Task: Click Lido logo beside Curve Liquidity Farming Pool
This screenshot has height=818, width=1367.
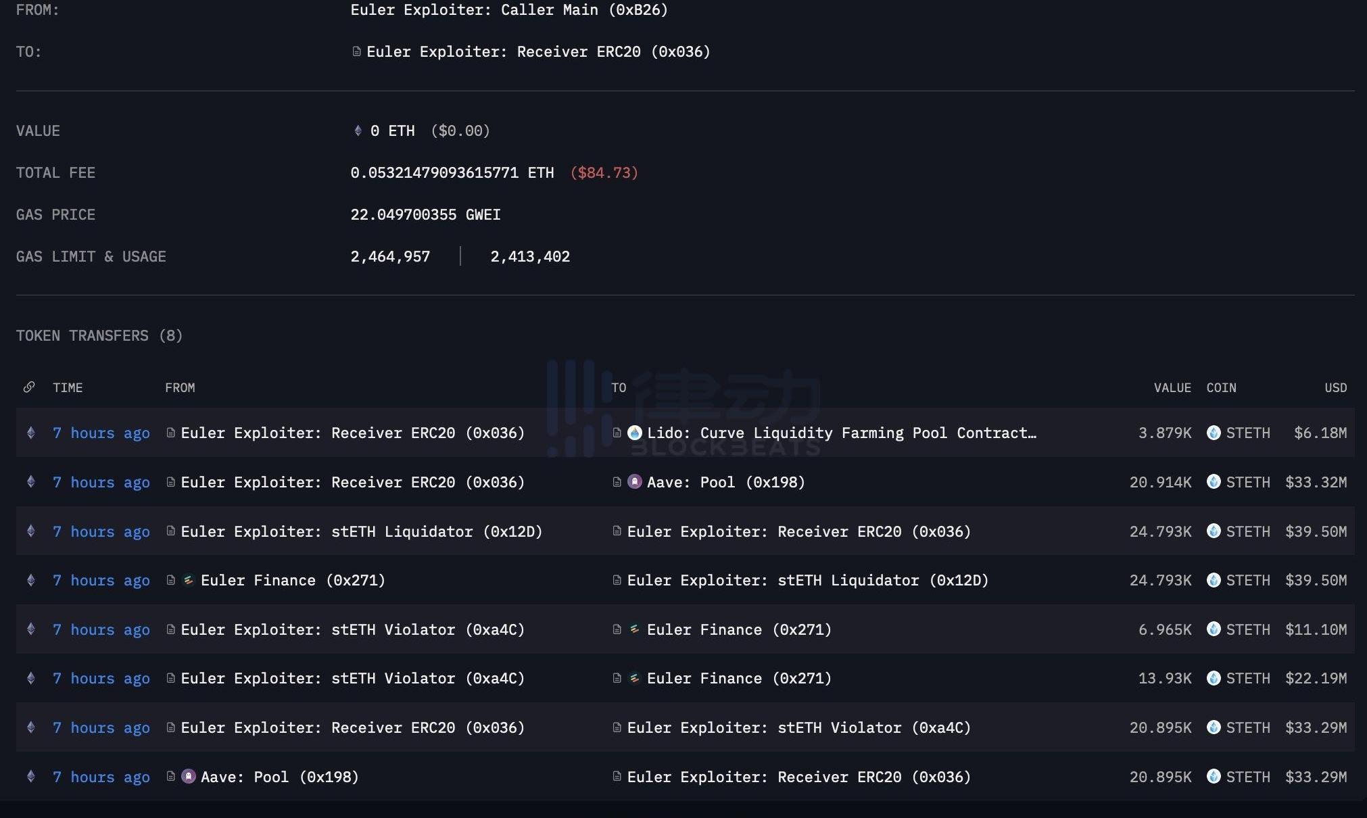Action: [635, 433]
